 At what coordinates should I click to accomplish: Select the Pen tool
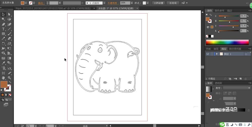click(x=3, y=24)
